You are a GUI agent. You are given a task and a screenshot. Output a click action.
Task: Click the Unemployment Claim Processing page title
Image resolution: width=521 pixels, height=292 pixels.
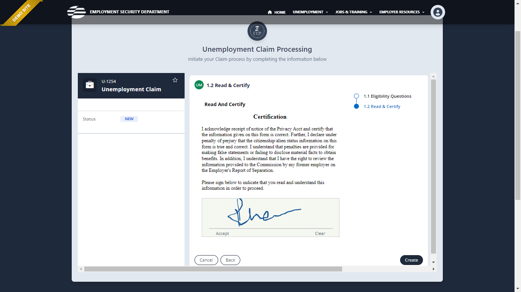point(257,49)
